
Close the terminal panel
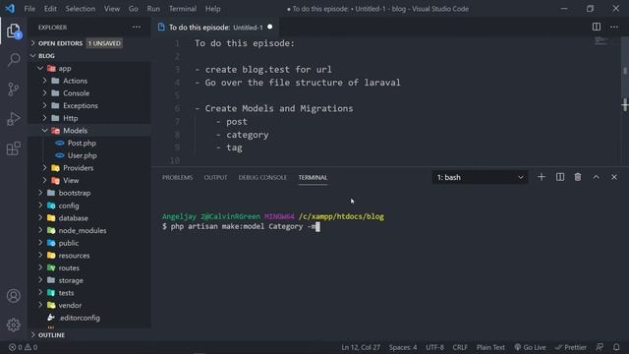pyautogui.click(x=614, y=177)
